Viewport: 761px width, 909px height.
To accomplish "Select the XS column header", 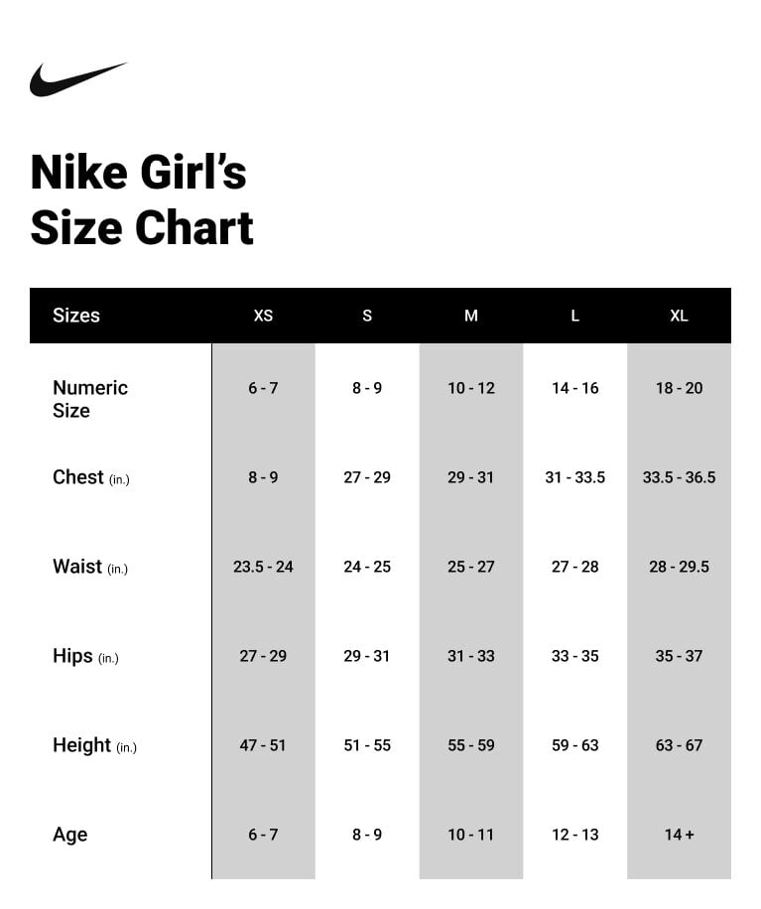I will click(263, 316).
